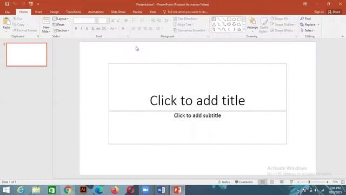Click the Bullets list icon
Viewport: 346px width, 195px height.
[134, 21]
